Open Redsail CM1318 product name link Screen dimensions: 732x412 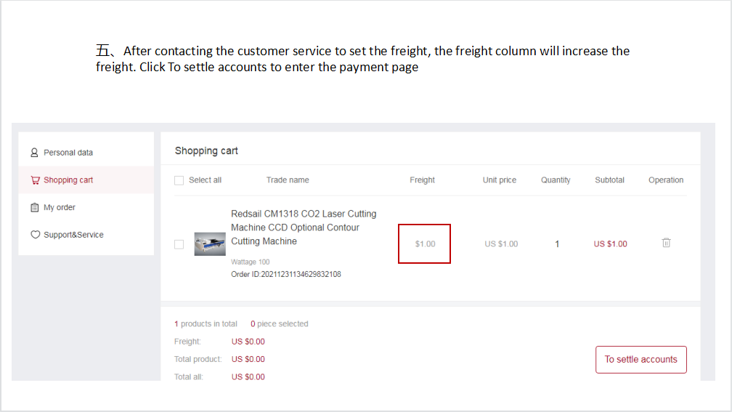point(304,227)
